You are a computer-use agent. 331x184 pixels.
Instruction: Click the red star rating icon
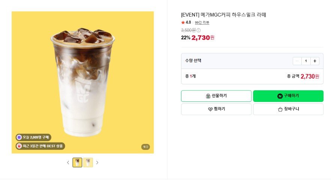pyautogui.click(x=183, y=22)
